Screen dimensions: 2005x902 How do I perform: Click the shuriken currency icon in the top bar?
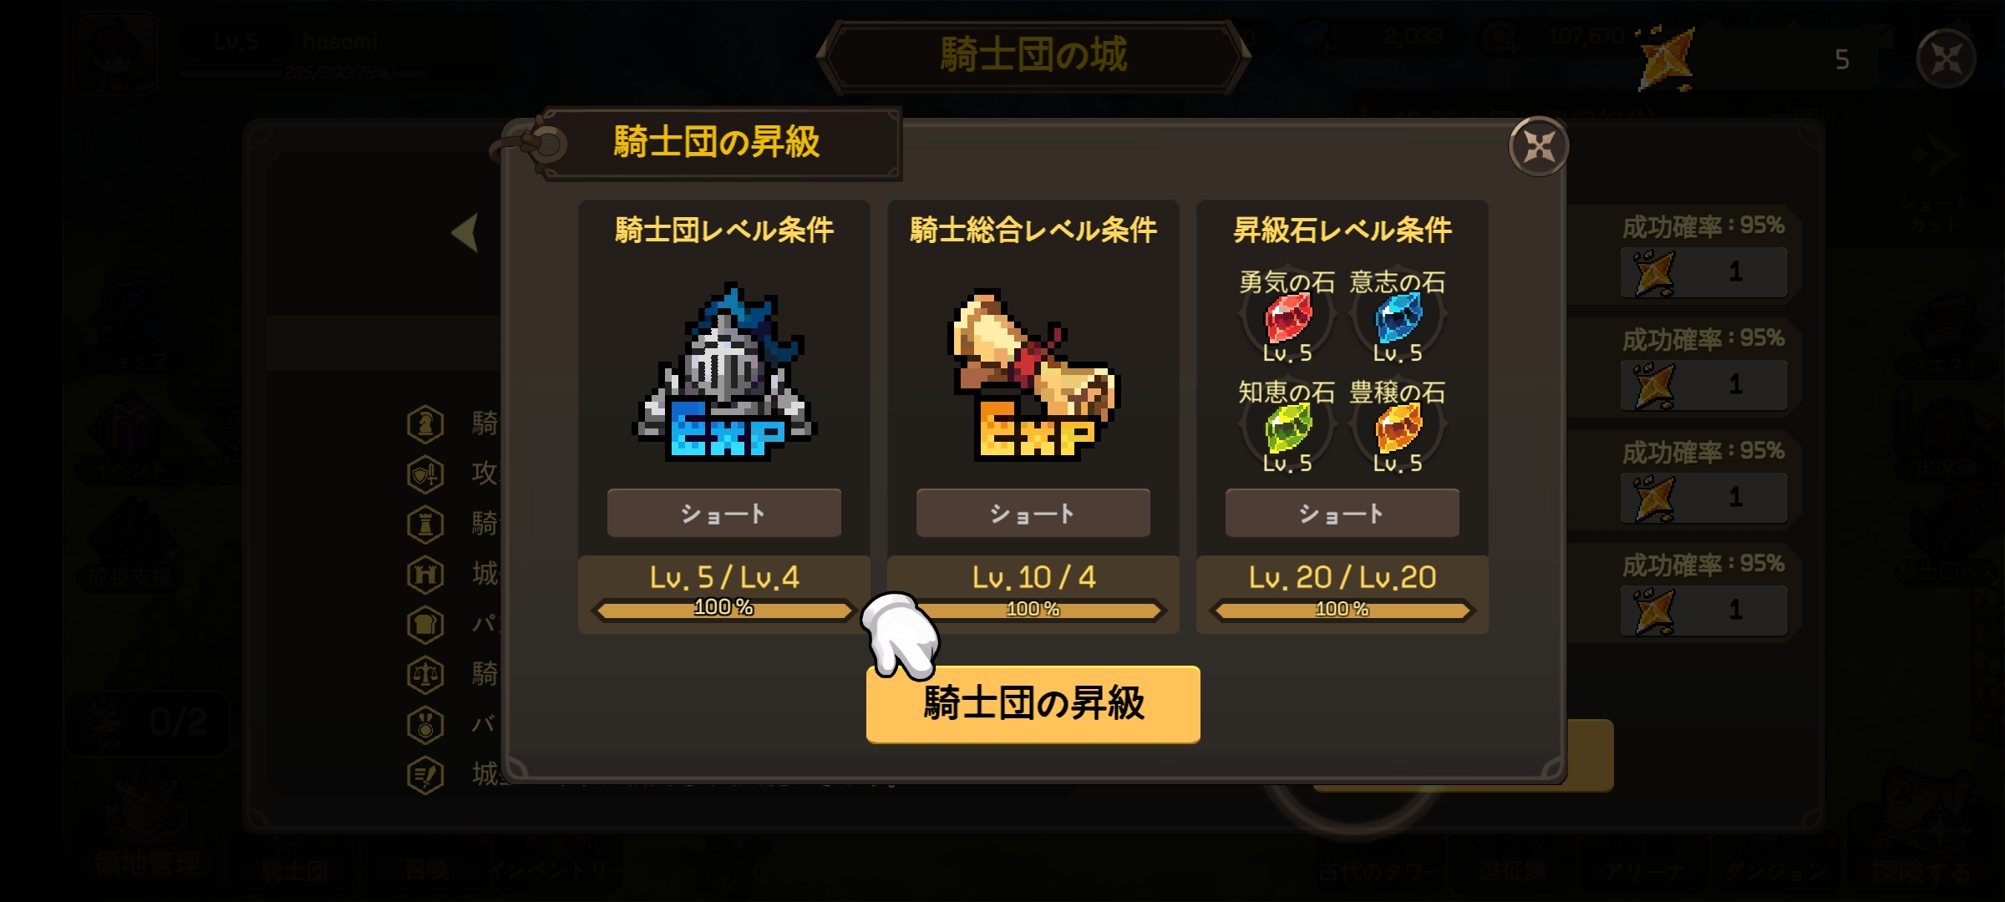1666,58
